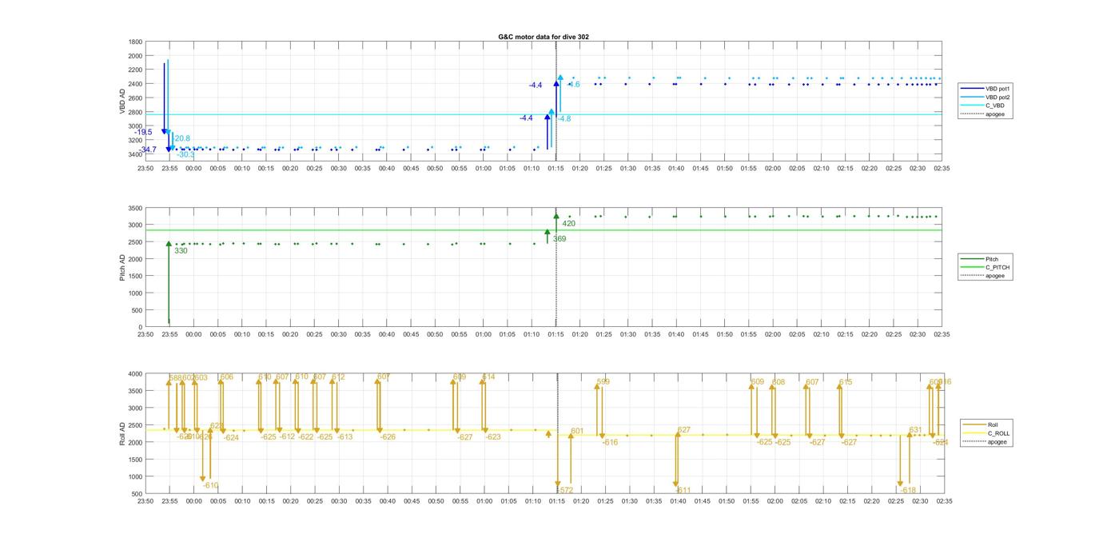Click the "Roll AD" y-axis label
This screenshot has height=554, width=1119.
pos(122,434)
